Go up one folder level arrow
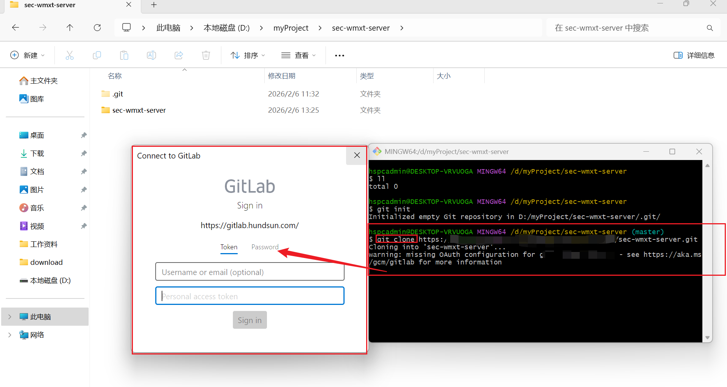This screenshot has height=387, width=727. 70,28
